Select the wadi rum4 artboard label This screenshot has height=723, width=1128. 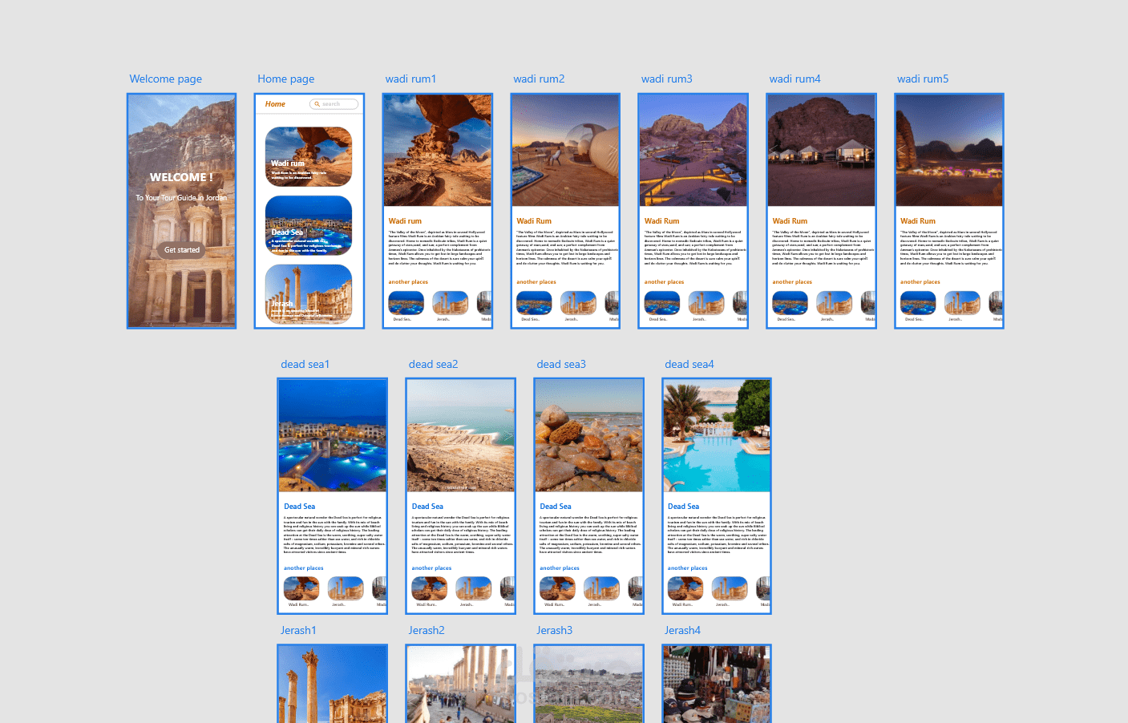tap(795, 79)
